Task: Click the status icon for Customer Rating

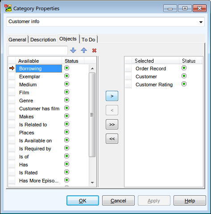Action: point(184,84)
